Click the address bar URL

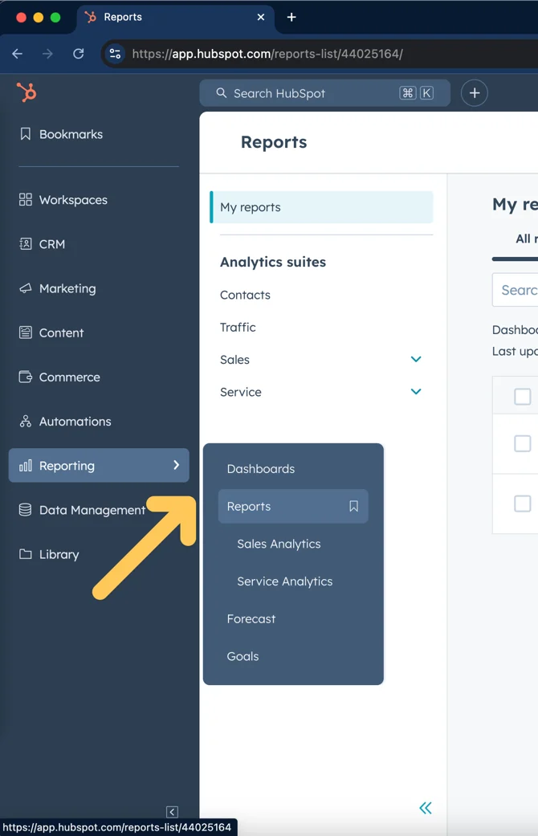click(267, 54)
